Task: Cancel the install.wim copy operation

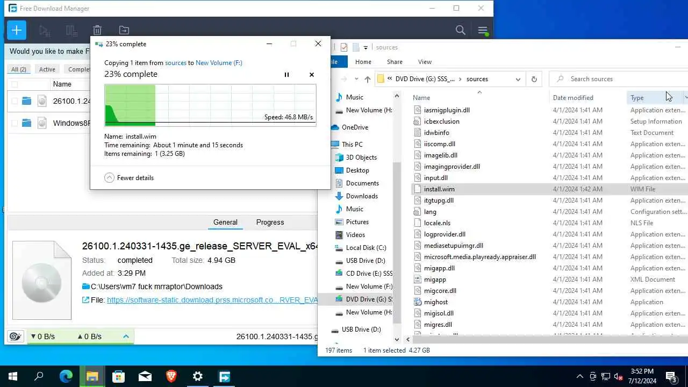Action: [x=312, y=75]
